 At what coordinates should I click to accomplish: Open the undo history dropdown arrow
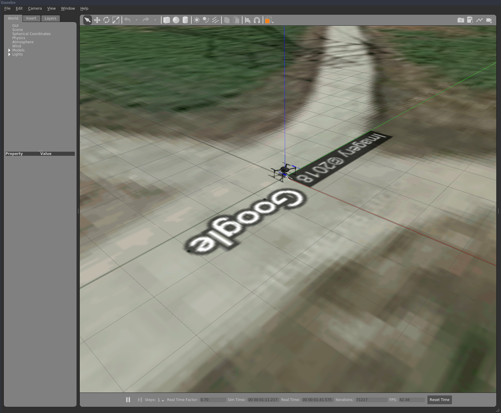(136, 20)
